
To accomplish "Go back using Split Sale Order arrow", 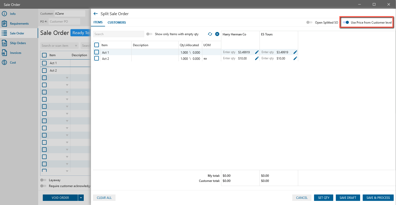I will tap(96, 14).
